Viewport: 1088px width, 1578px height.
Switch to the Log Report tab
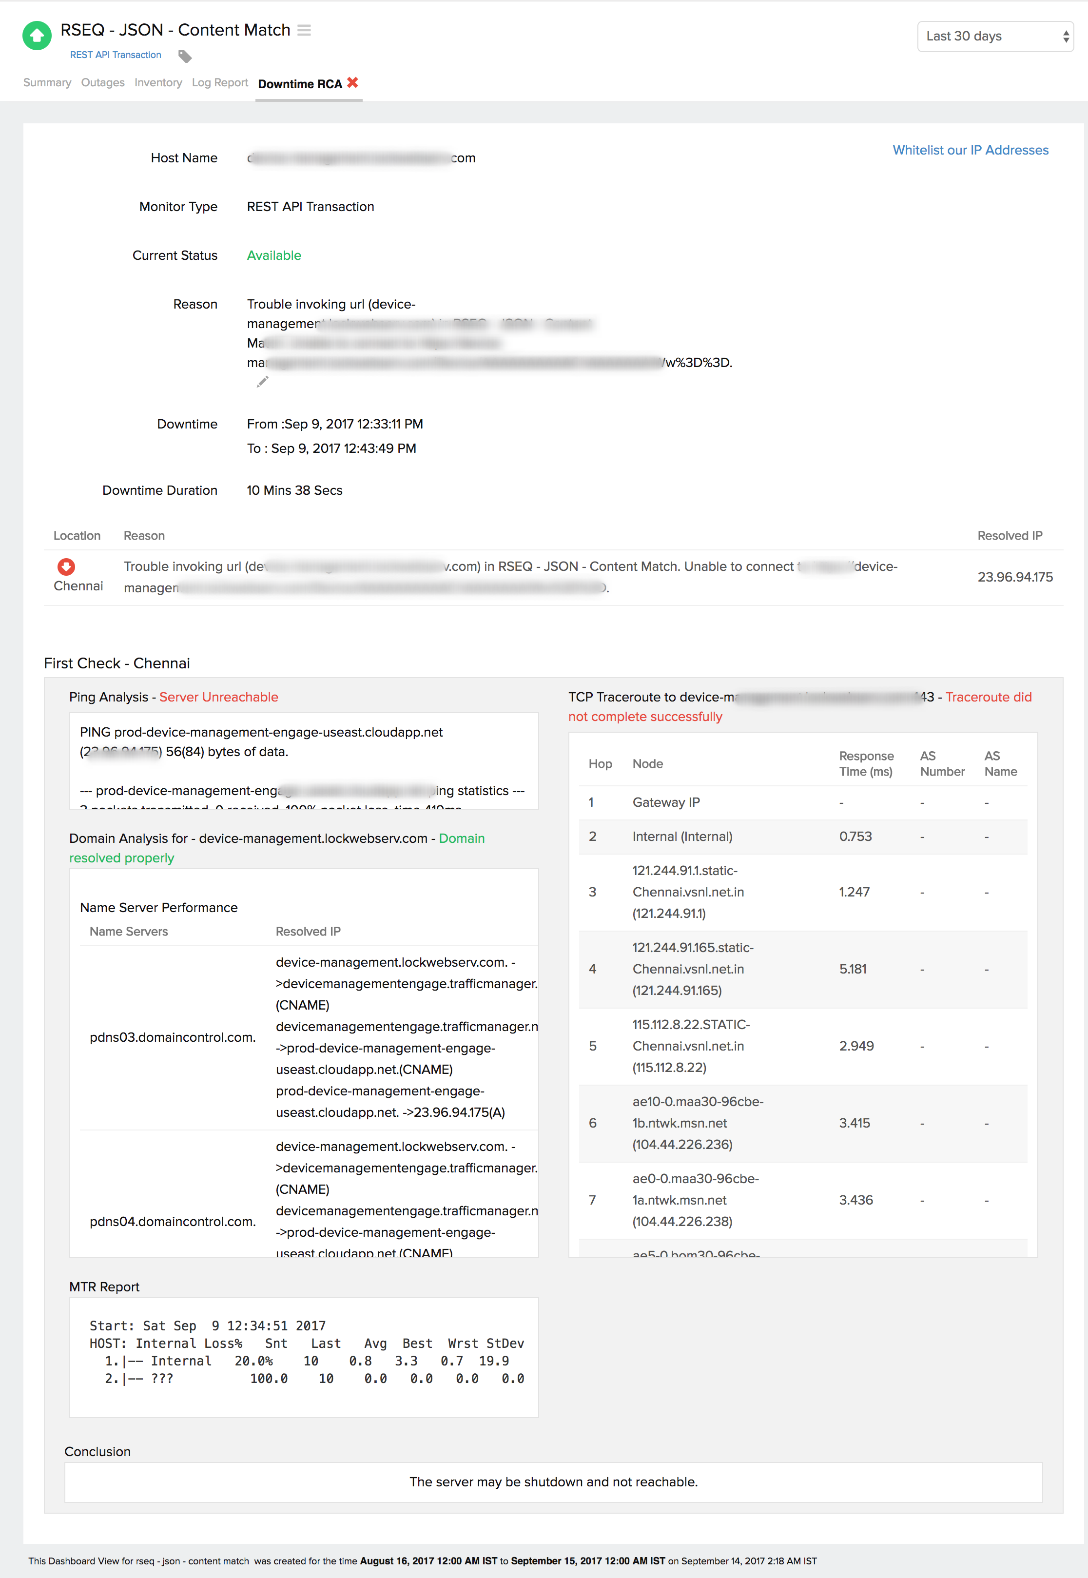point(219,82)
